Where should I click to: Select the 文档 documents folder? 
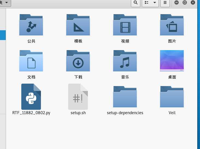[31, 61]
